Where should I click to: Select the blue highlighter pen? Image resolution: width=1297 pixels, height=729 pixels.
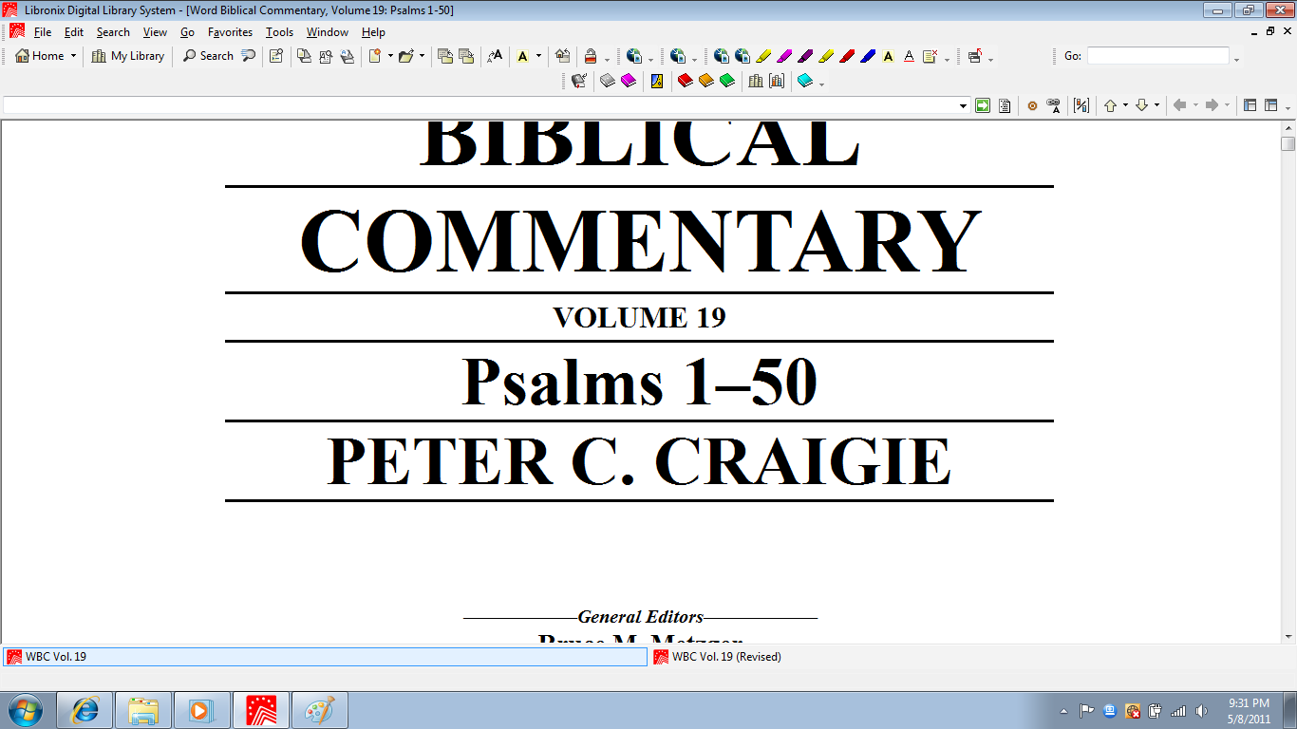pos(868,56)
